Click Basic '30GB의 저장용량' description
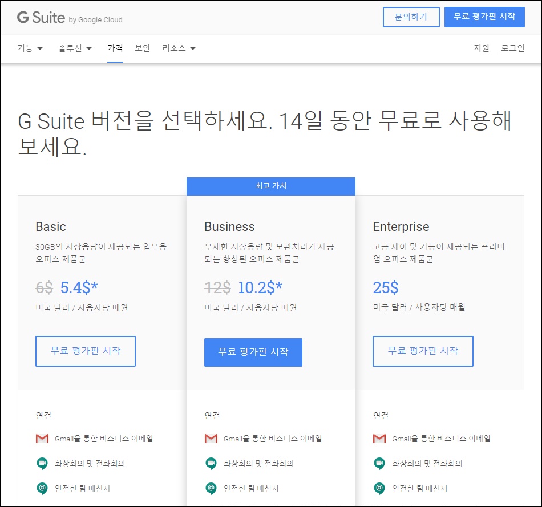 [x=102, y=253]
